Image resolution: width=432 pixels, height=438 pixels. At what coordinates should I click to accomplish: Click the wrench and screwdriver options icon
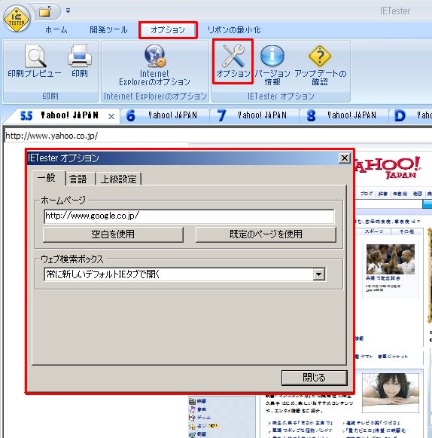(233, 56)
